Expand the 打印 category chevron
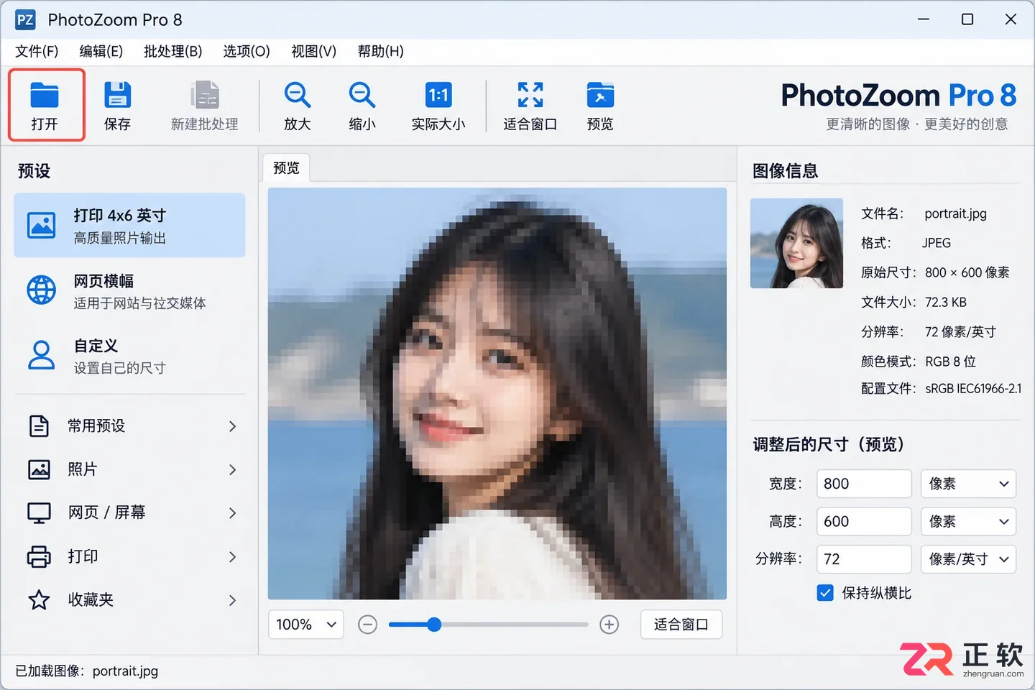1035x690 pixels. click(x=232, y=556)
